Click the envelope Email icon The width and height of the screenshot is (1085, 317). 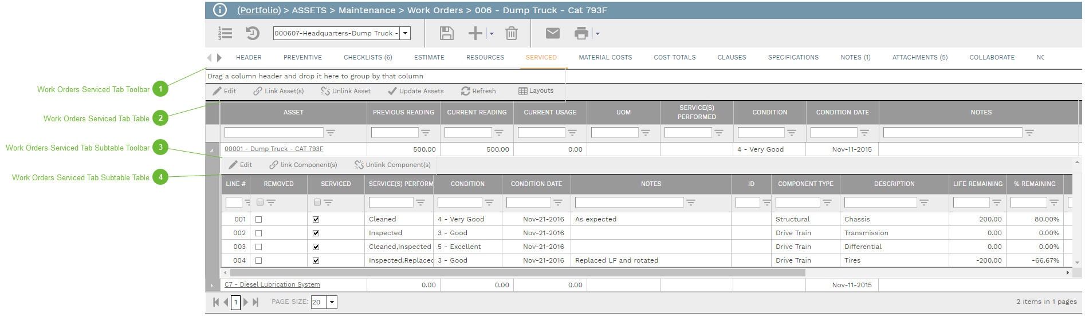552,33
